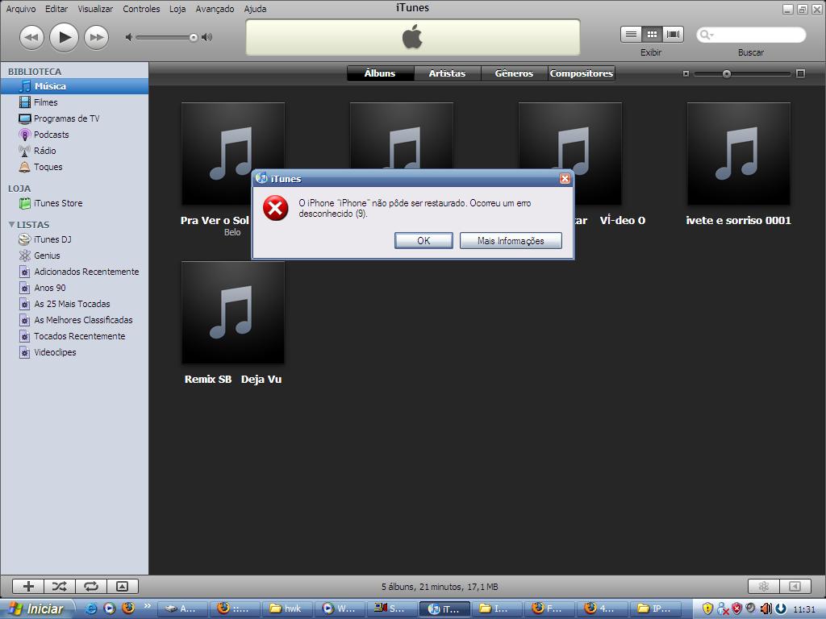Start playback with the Play button

coord(64,37)
